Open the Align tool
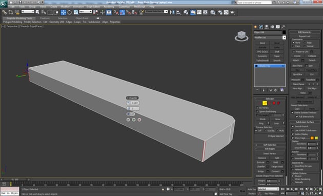 [178, 12]
